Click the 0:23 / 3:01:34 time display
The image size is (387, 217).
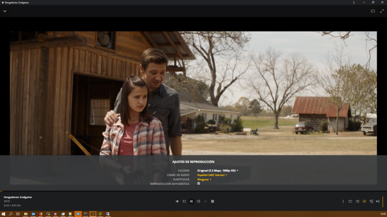(x=12, y=205)
